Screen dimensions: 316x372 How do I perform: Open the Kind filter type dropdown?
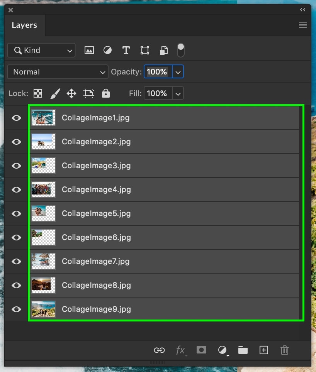41,50
